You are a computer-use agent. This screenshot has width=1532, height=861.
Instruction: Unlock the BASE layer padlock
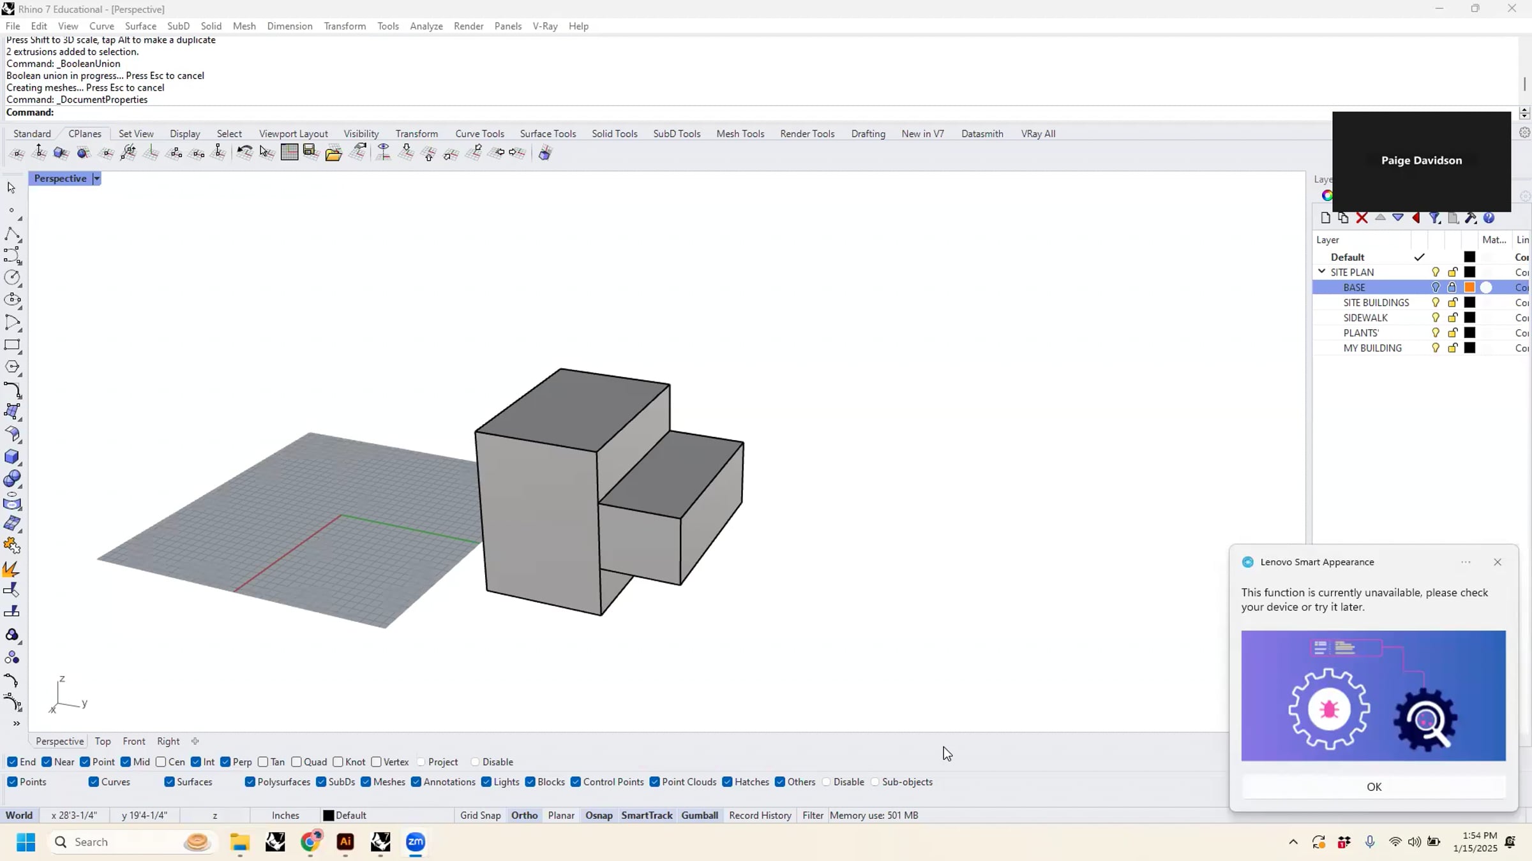click(x=1452, y=287)
